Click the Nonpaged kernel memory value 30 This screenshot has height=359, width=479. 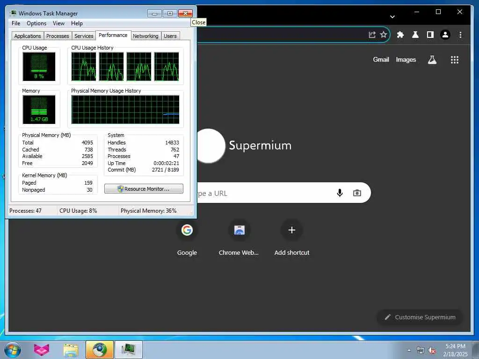click(89, 190)
